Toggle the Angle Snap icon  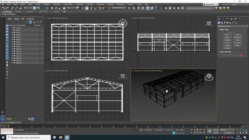coord(96,8)
